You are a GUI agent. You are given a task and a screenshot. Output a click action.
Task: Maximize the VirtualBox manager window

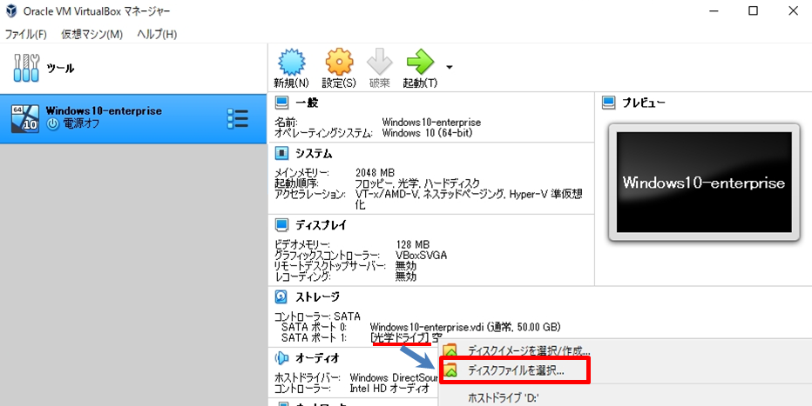coord(753,10)
